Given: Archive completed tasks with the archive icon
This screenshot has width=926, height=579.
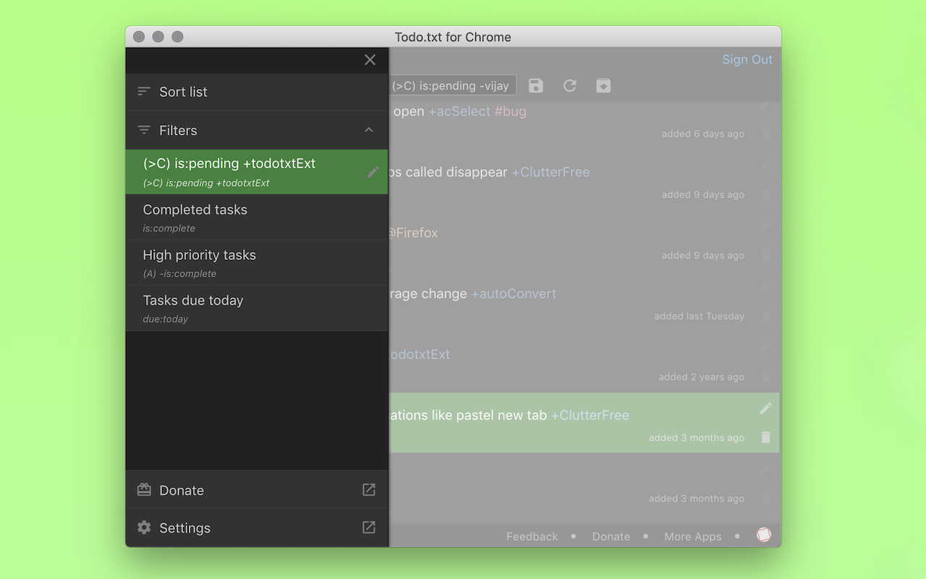Looking at the screenshot, I should tap(603, 85).
